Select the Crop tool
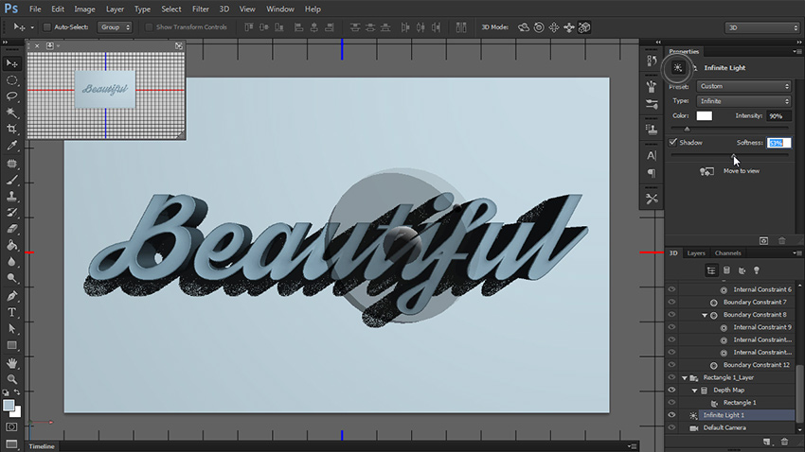Viewport: 805px width, 452px height. (x=12, y=129)
